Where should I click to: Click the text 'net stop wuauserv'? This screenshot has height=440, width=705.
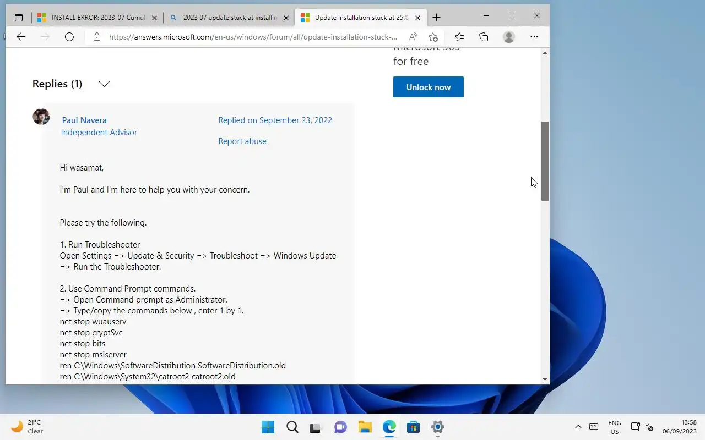93,322
